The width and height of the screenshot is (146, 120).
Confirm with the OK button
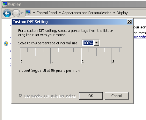point(91,96)
